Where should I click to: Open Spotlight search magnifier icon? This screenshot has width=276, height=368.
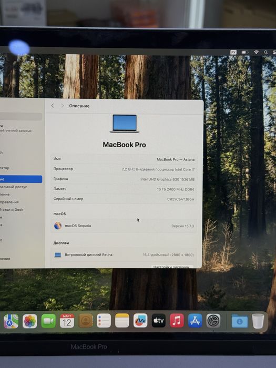[265, 53]
